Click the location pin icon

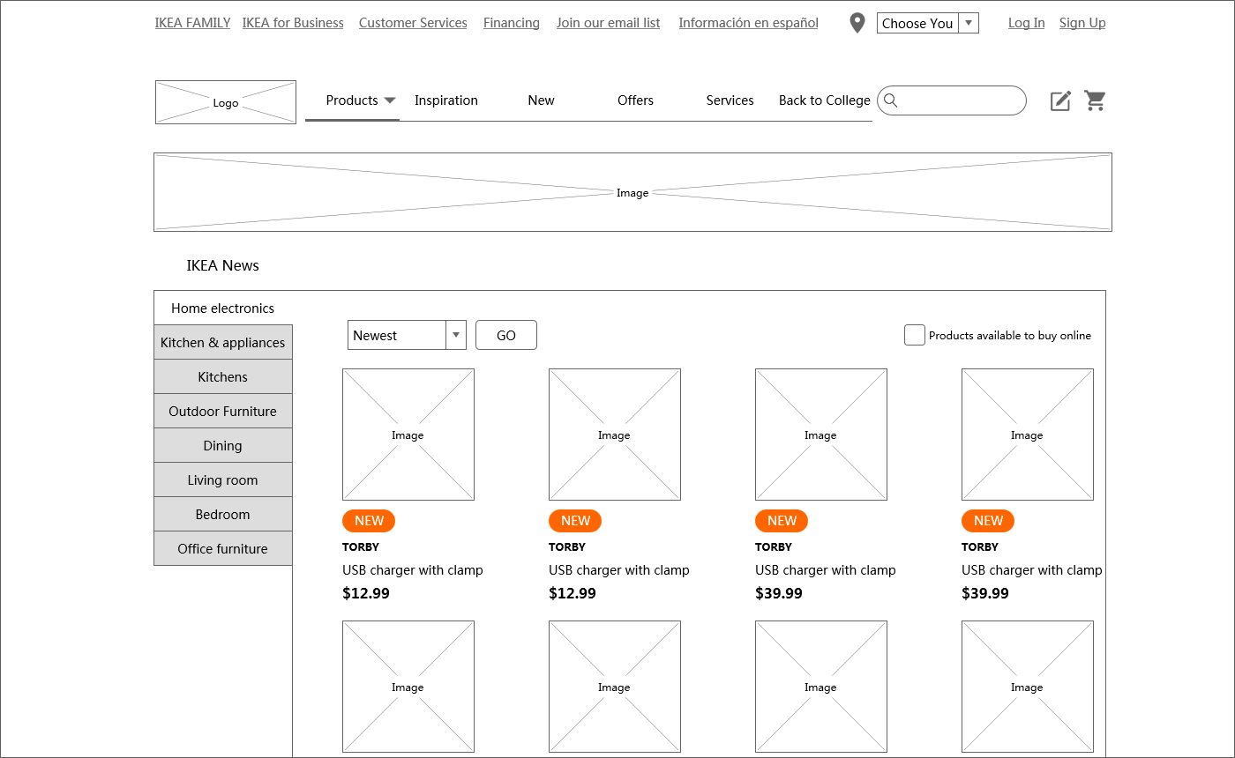[857, 22]
